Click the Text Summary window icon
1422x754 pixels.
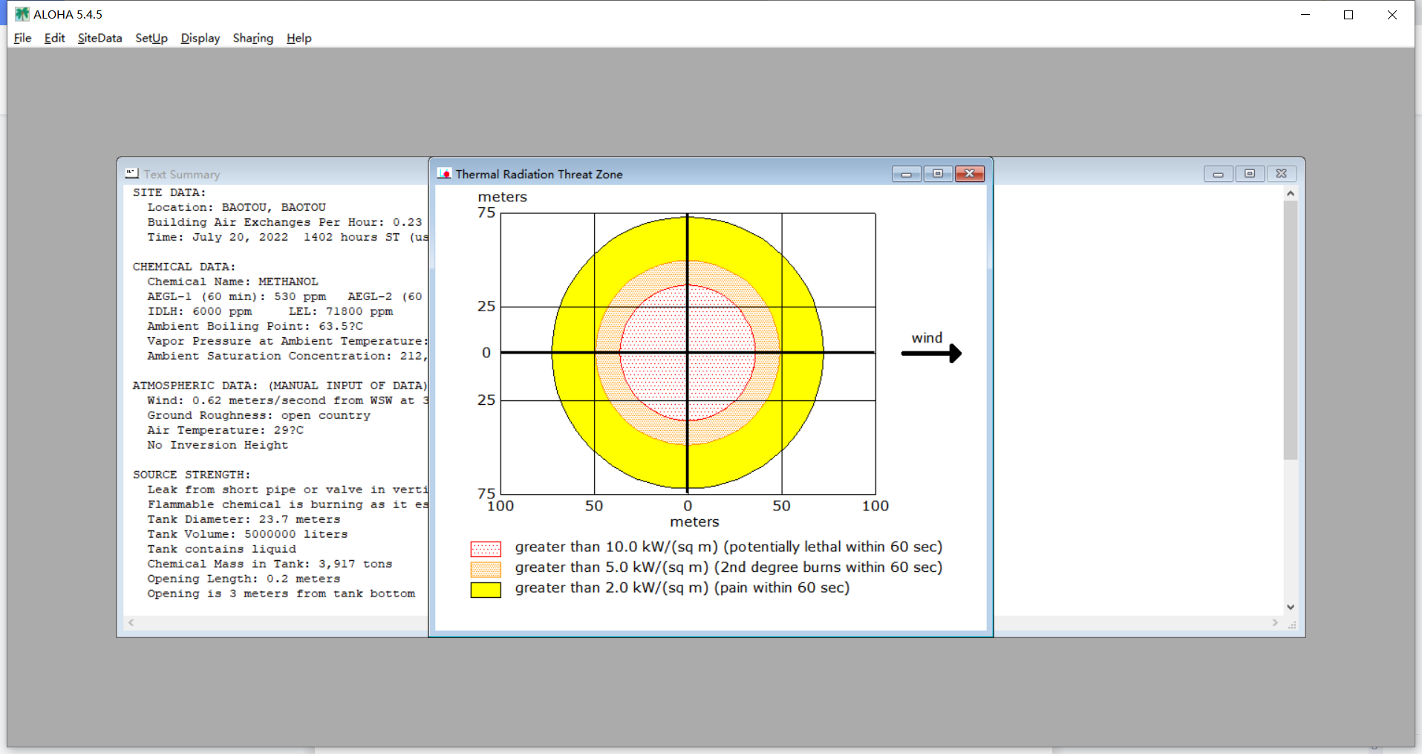pyautogui.click(x=132, y=174)
